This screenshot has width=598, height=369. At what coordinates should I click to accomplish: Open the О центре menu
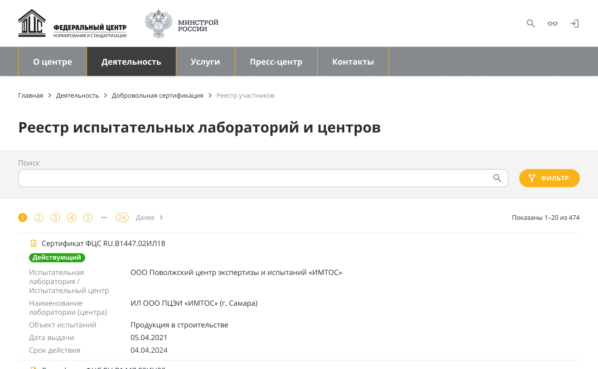(53, 62)
